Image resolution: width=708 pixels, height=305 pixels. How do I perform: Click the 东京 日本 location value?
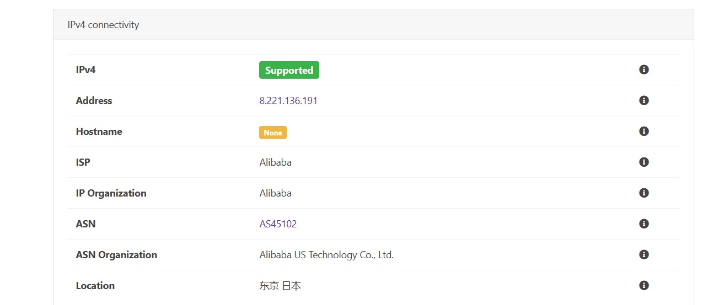click(280, 286)
